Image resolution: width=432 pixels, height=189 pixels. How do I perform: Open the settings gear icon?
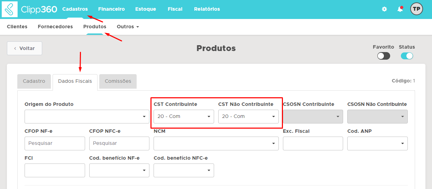point(384,9)
